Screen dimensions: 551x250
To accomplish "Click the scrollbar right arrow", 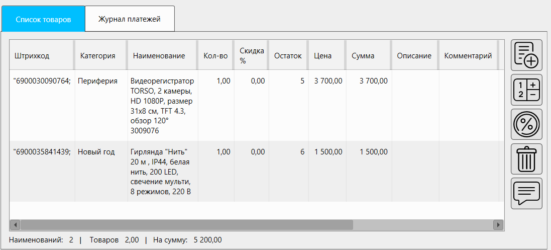I will point(498,224).
